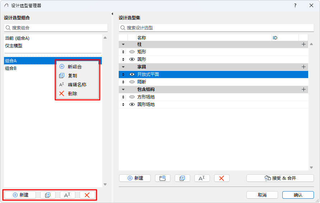Viewport: 320px width, 203px height.
Task: Collapse the 家具 design option set
Action: [x=123, y=67]
